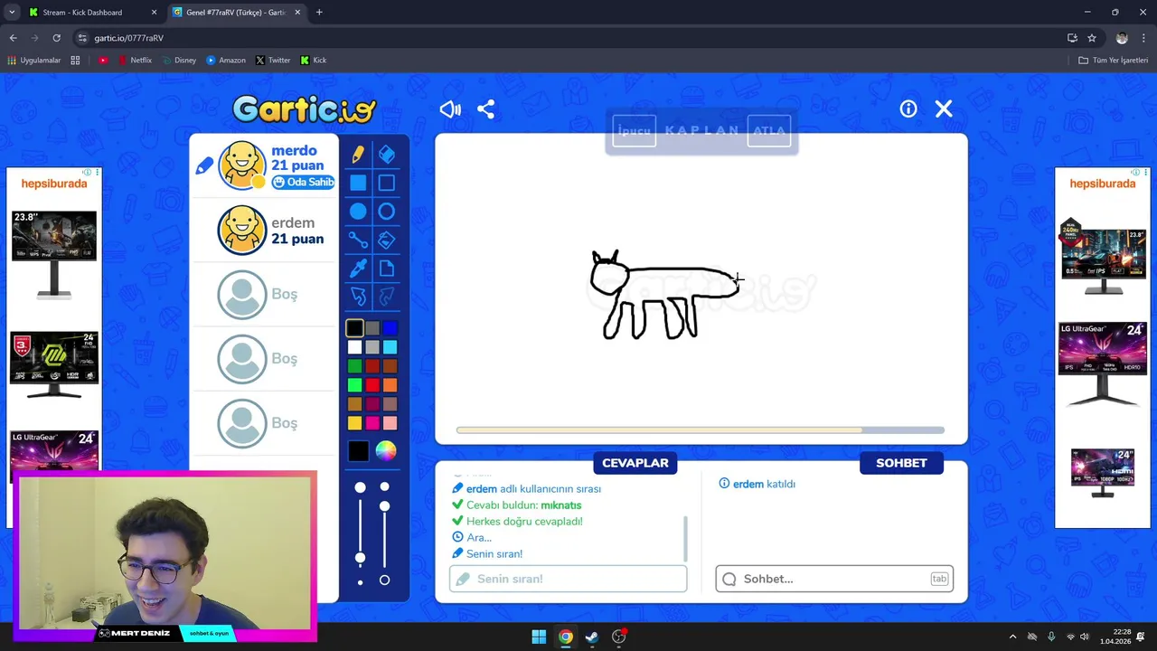Select the hot pink color swatch

(x=372, y=423)
